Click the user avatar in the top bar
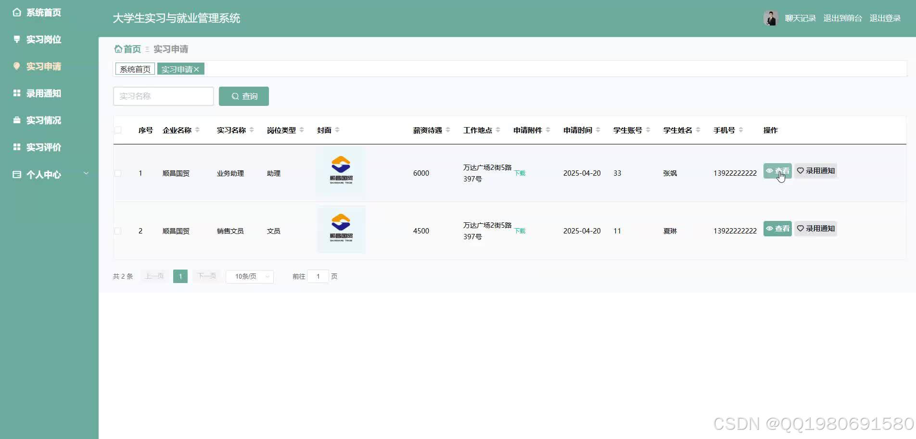The image size is (916, 439). point(770,17)
